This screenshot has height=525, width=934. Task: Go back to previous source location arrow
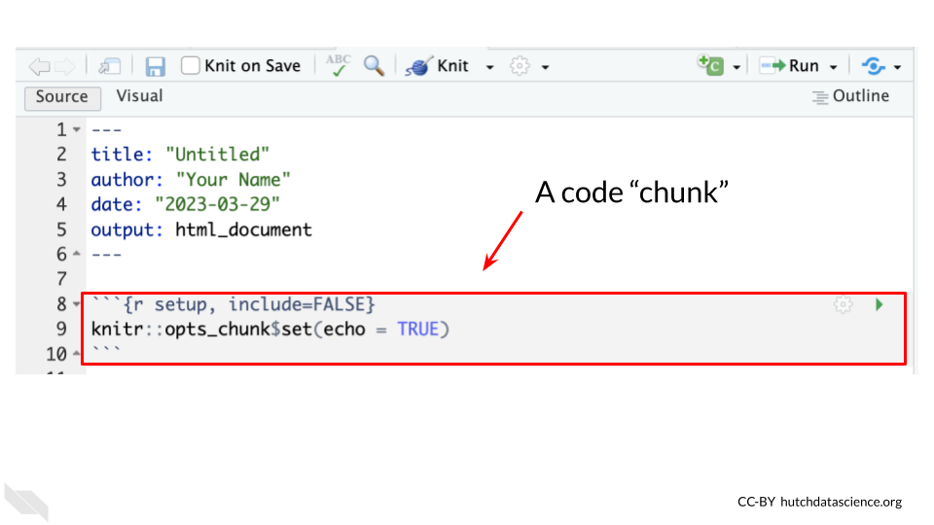[39, 66]
